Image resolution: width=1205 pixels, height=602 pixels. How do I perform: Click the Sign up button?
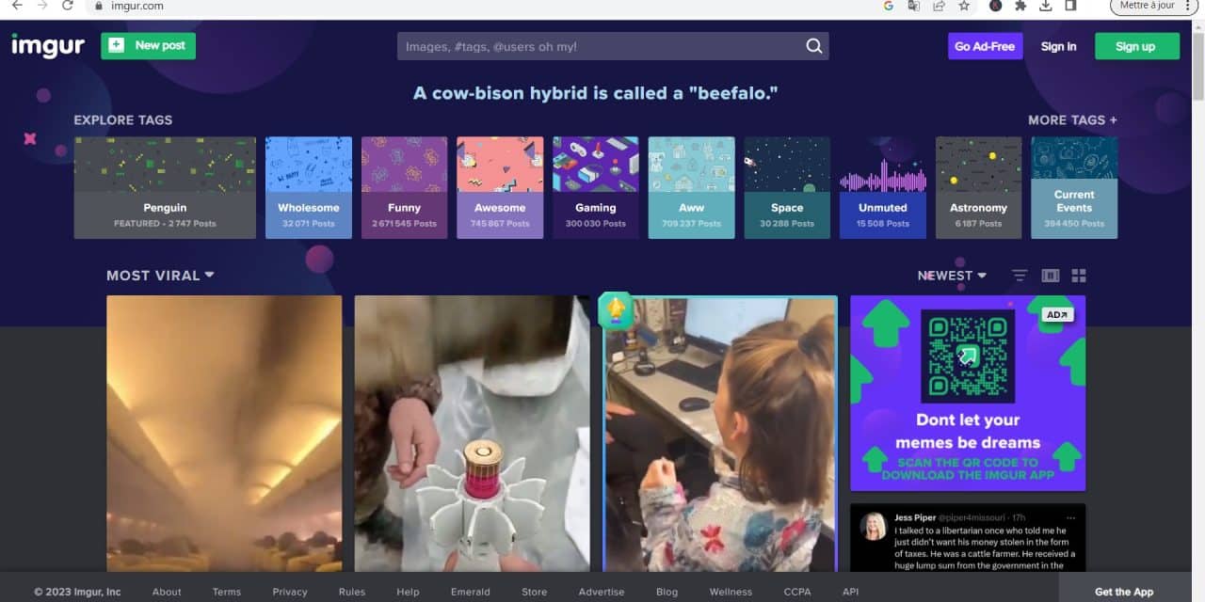(1136, 46)
